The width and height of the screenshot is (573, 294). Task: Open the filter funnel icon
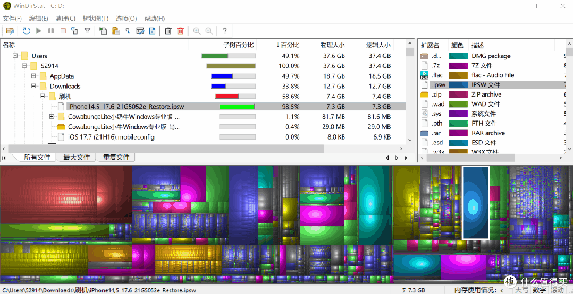point(87,31)
